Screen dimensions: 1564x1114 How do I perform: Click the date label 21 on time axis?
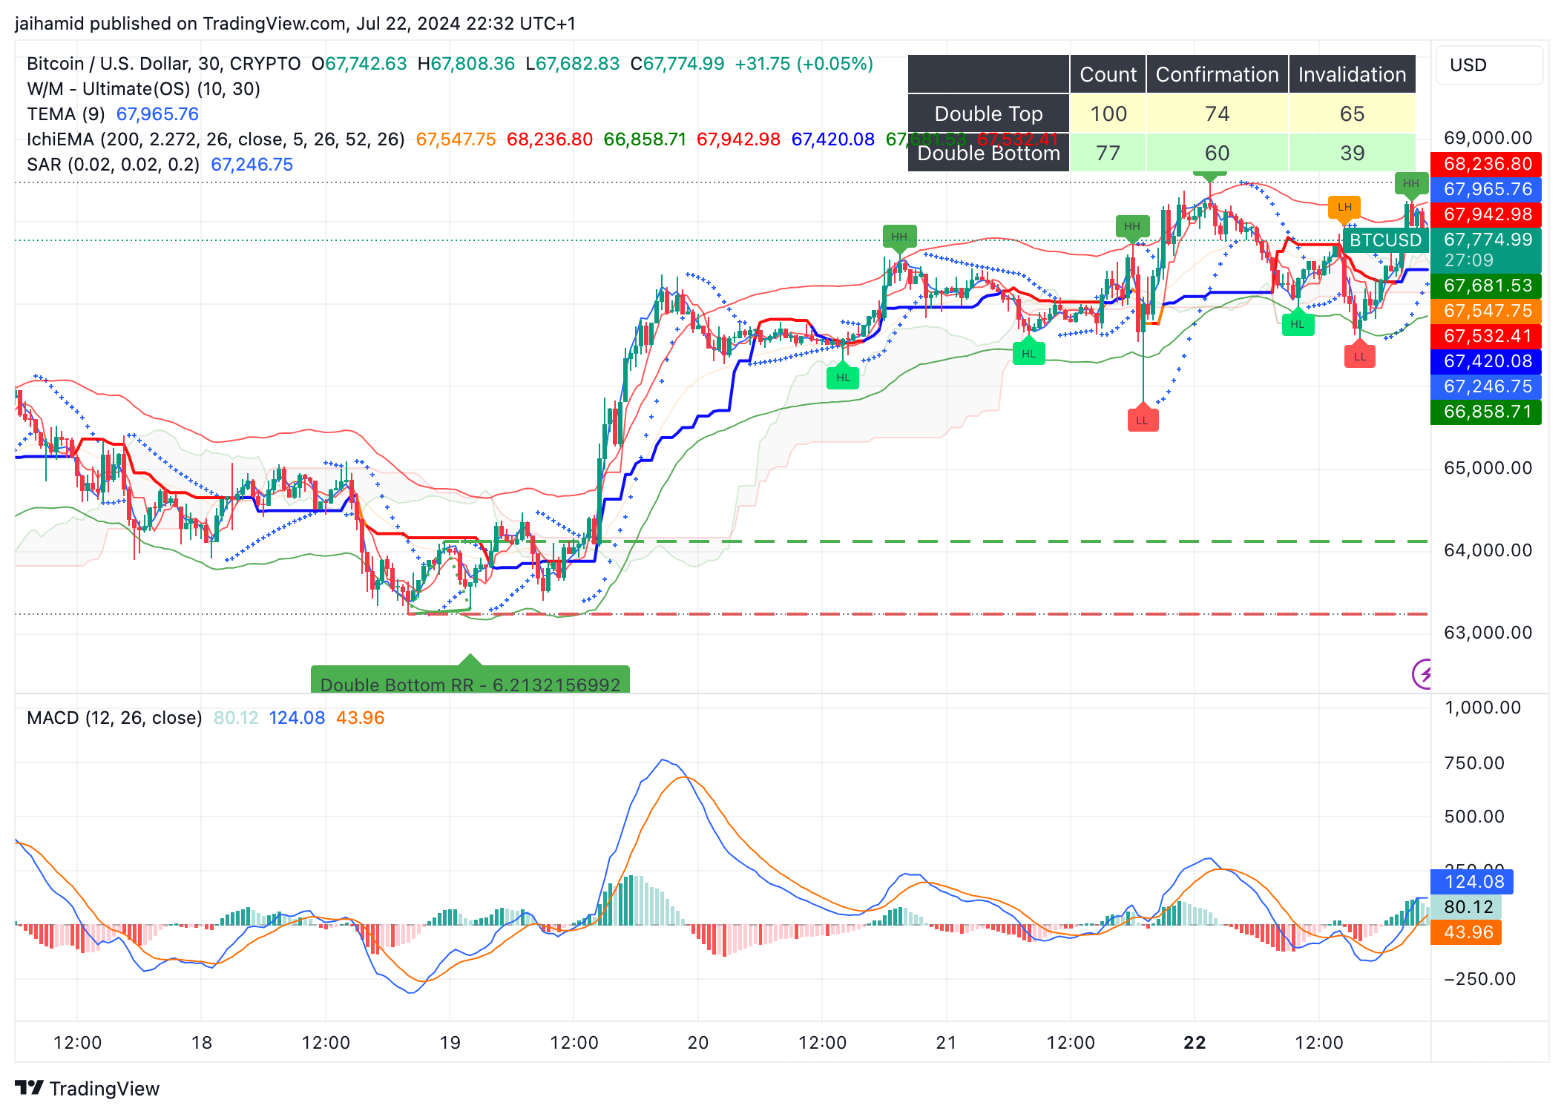tap(947, 1043)
